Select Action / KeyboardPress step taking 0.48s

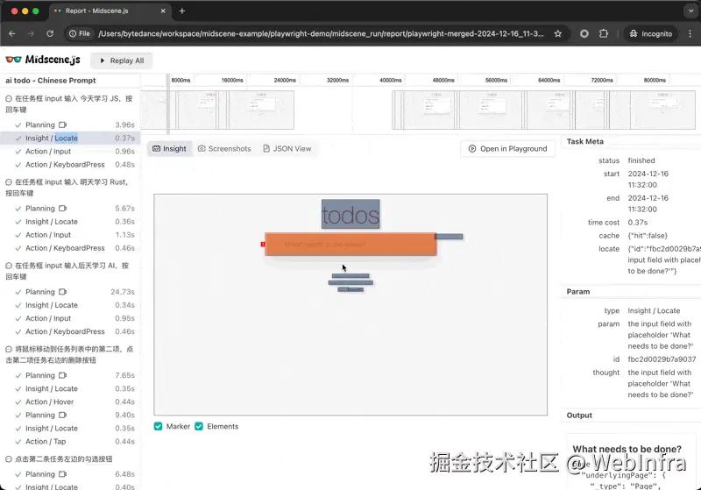point(70,165)
